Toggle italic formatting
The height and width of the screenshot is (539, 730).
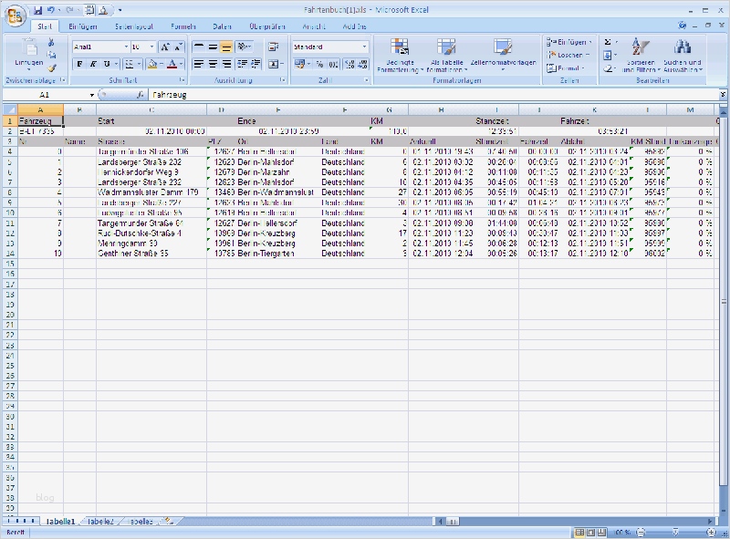point(93,64)
